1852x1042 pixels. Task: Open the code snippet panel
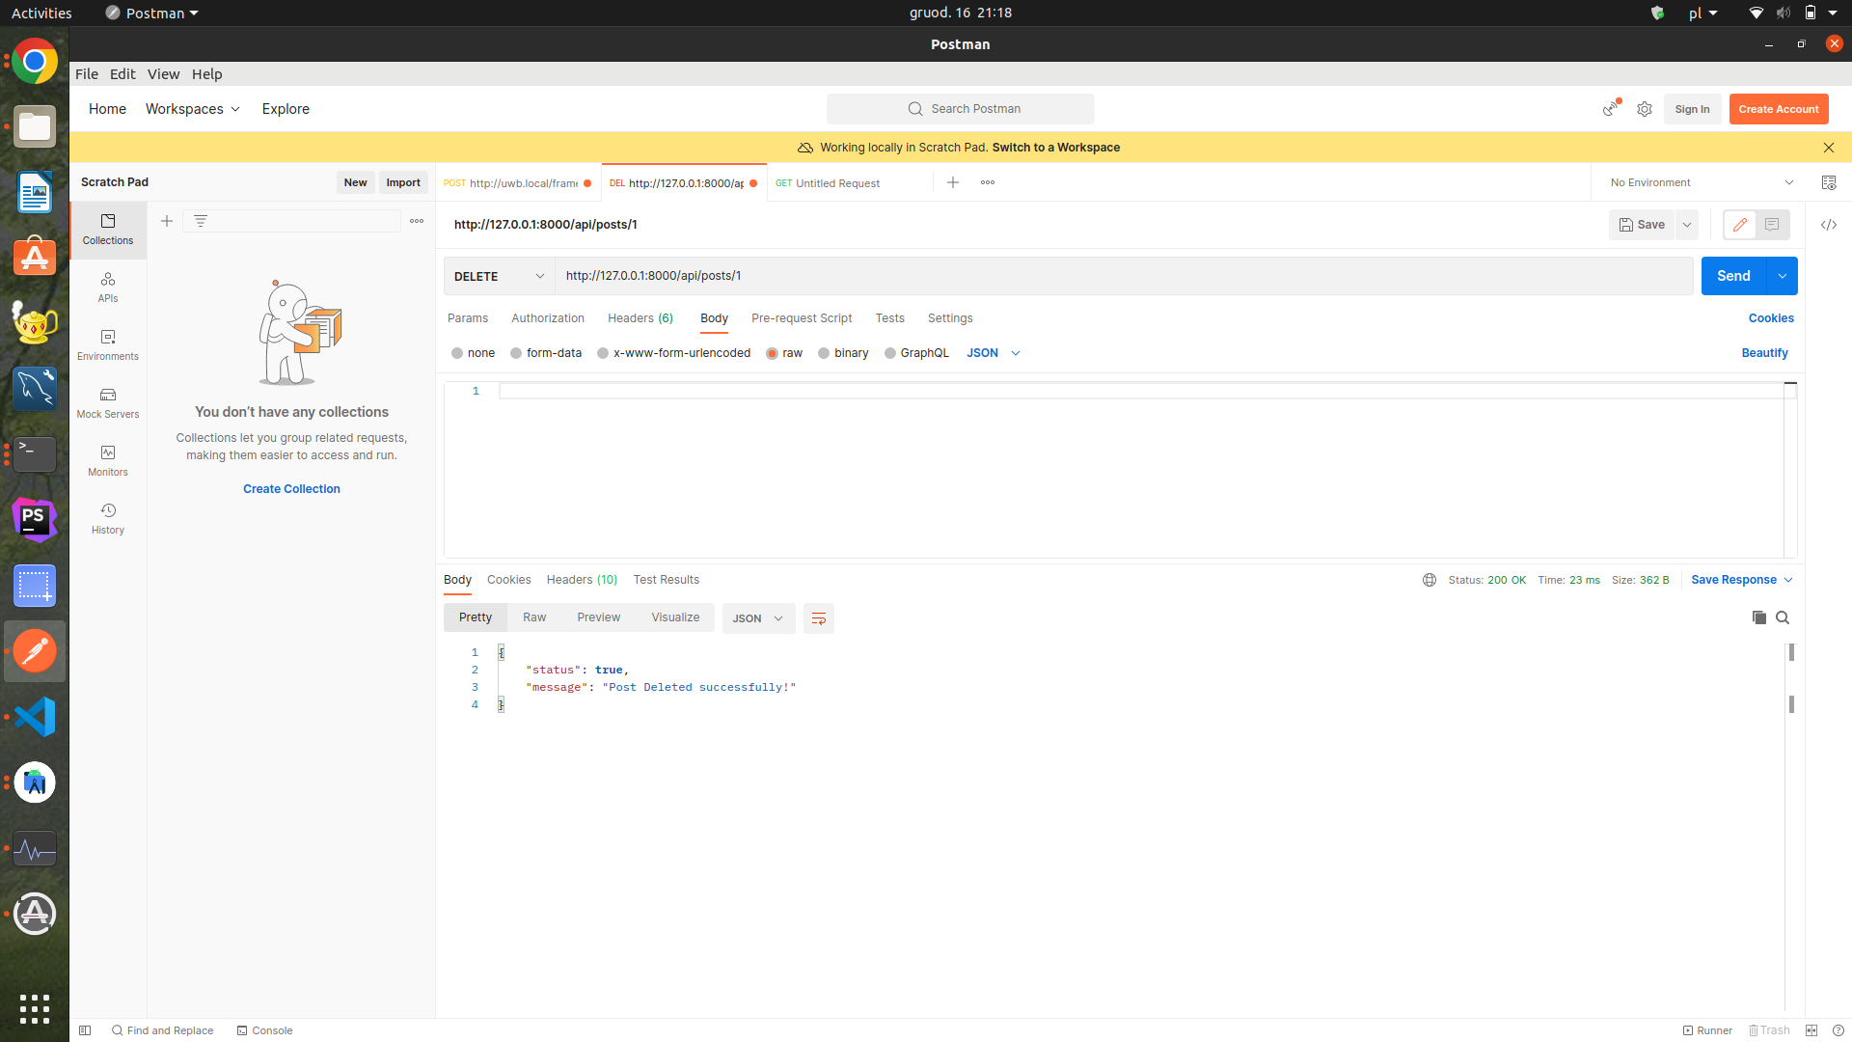click(1829, 225)
